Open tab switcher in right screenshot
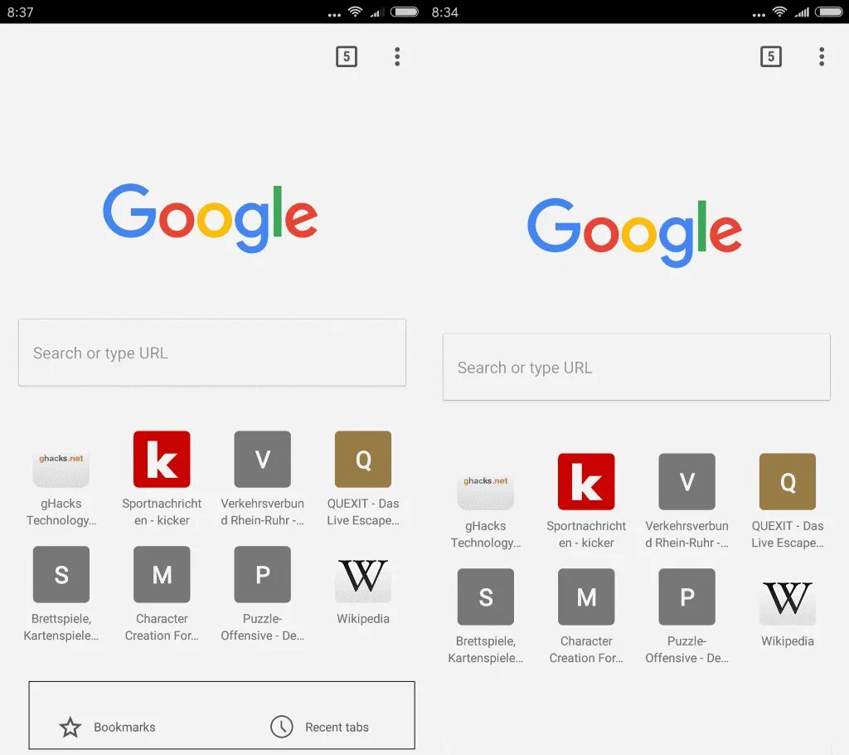Image resolution: width=849 pixels, height=755 pixels. click(771, 56)
